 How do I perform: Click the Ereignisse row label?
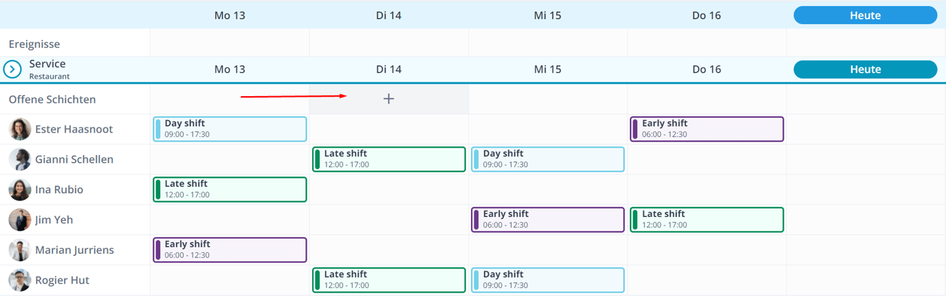[x=34, y=44]
